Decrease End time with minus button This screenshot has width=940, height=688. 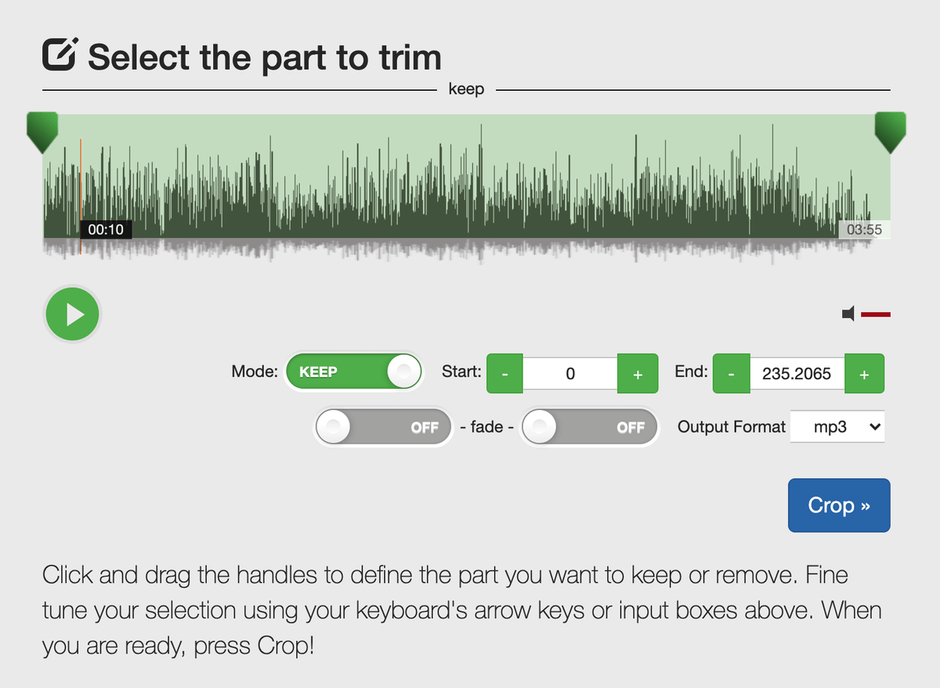click(x=732, y=374)
